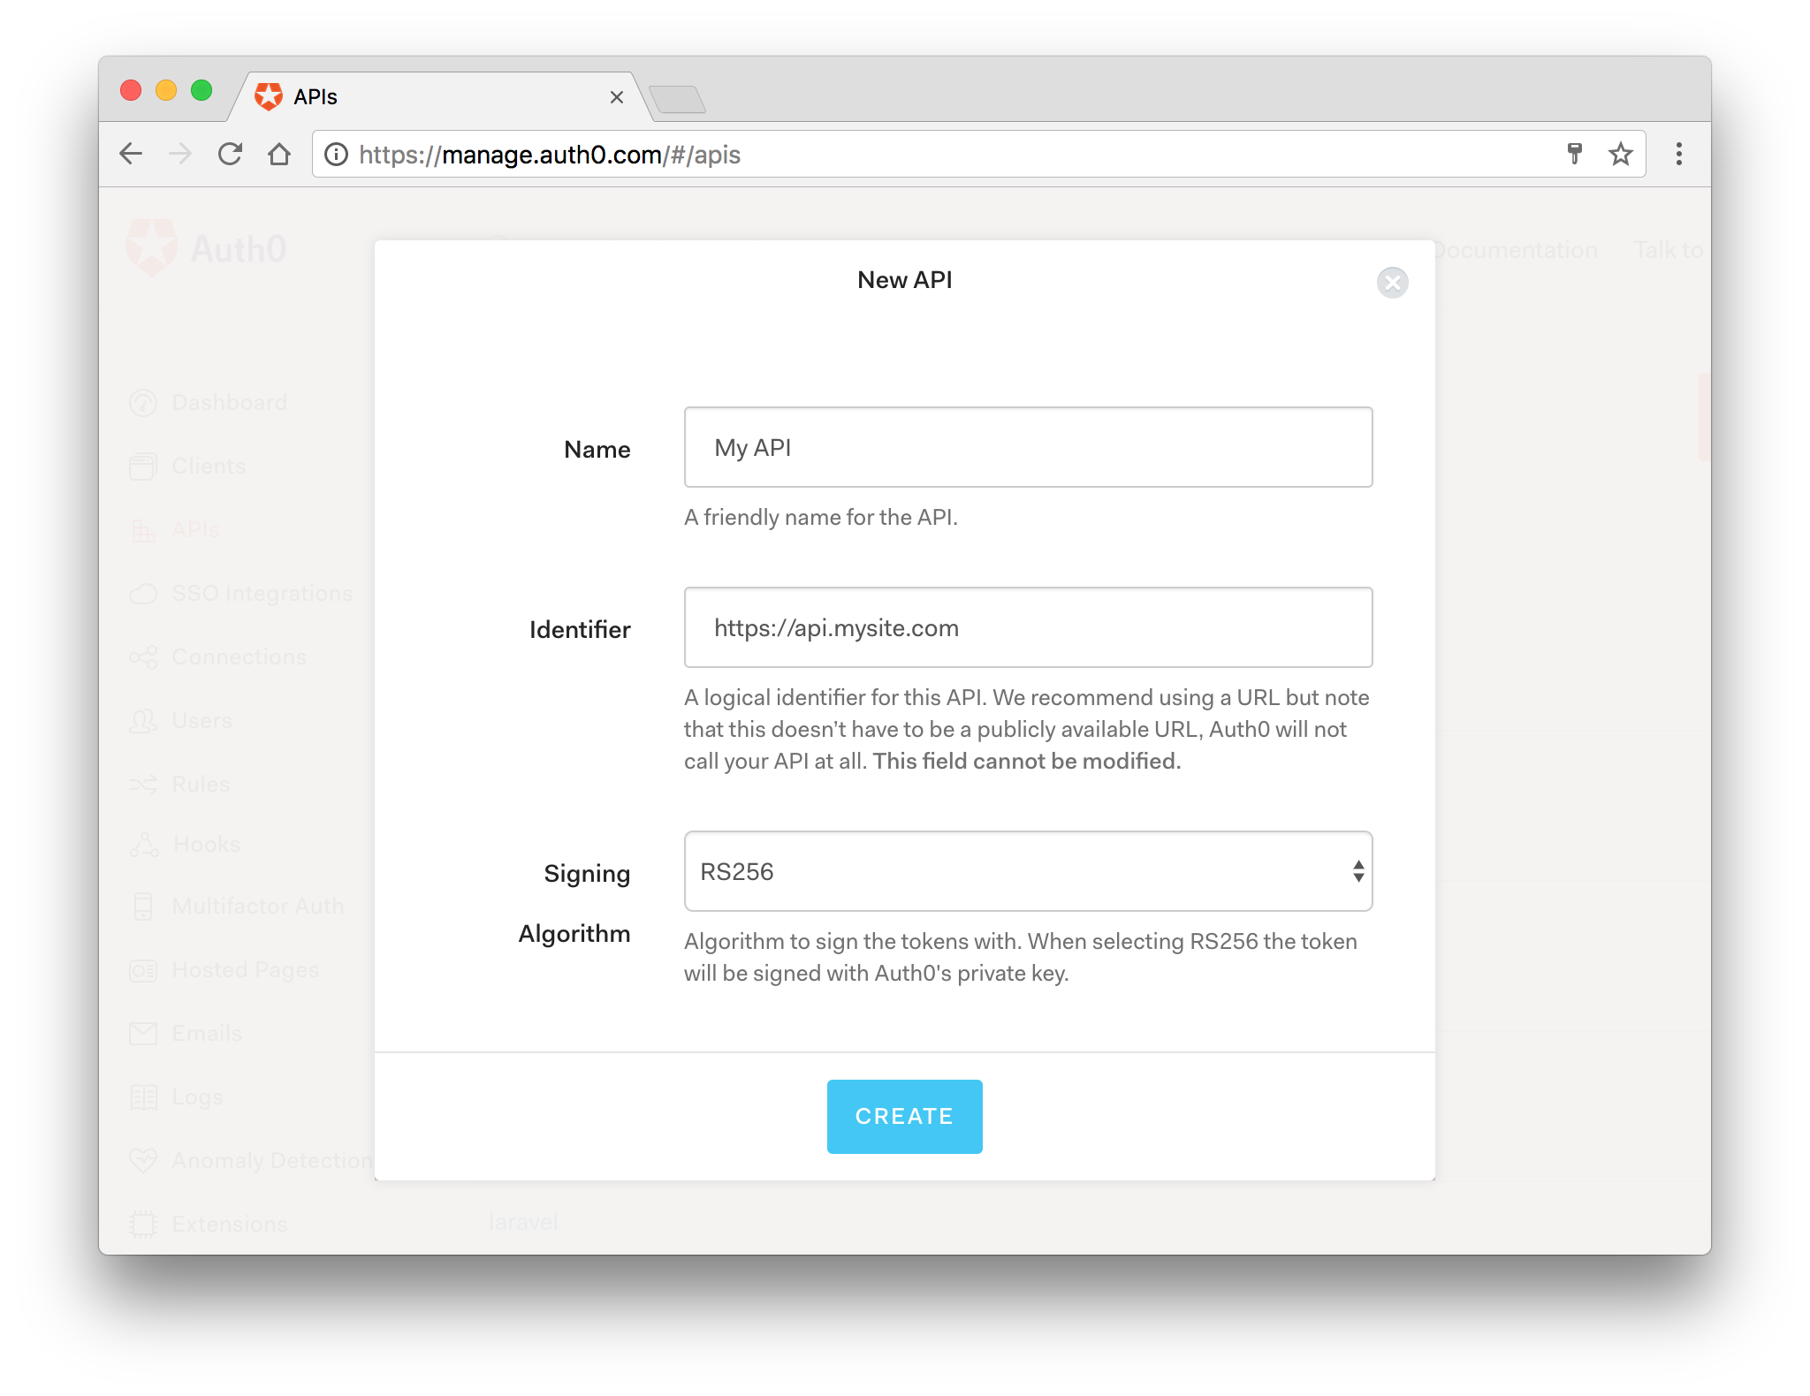
Task: Click the macOS yellow minimize window button
Action: [166, 90]
